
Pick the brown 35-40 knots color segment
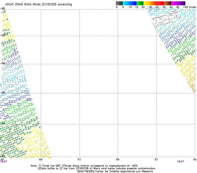coord(168,3)
